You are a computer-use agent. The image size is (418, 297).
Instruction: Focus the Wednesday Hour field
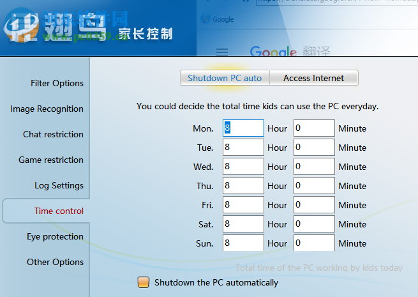(x=243, y=167)
